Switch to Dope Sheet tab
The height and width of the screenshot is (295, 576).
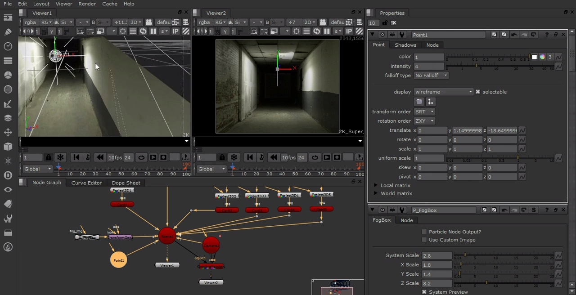click(x=126, y=183)
